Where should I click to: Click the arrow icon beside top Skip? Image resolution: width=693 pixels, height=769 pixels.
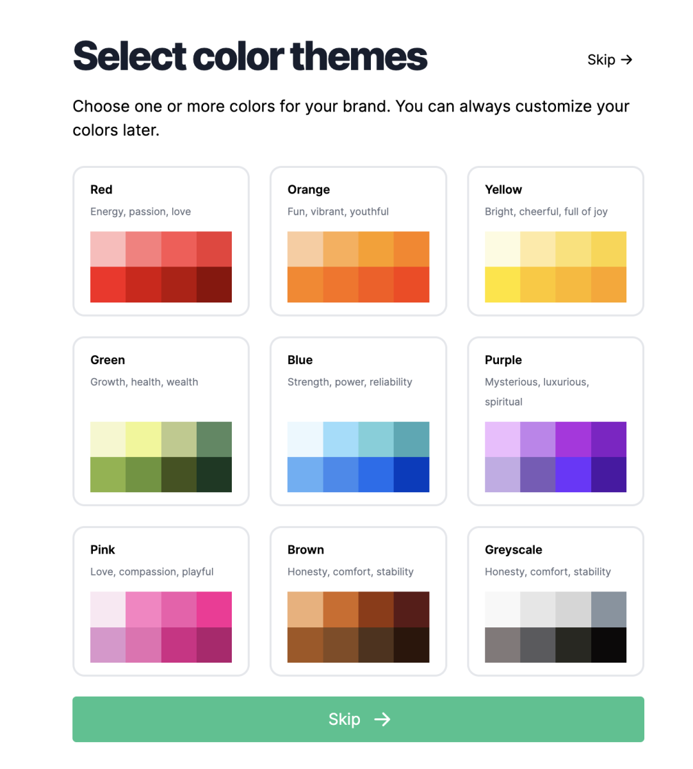pyautogui.click(x=626, y=60)
